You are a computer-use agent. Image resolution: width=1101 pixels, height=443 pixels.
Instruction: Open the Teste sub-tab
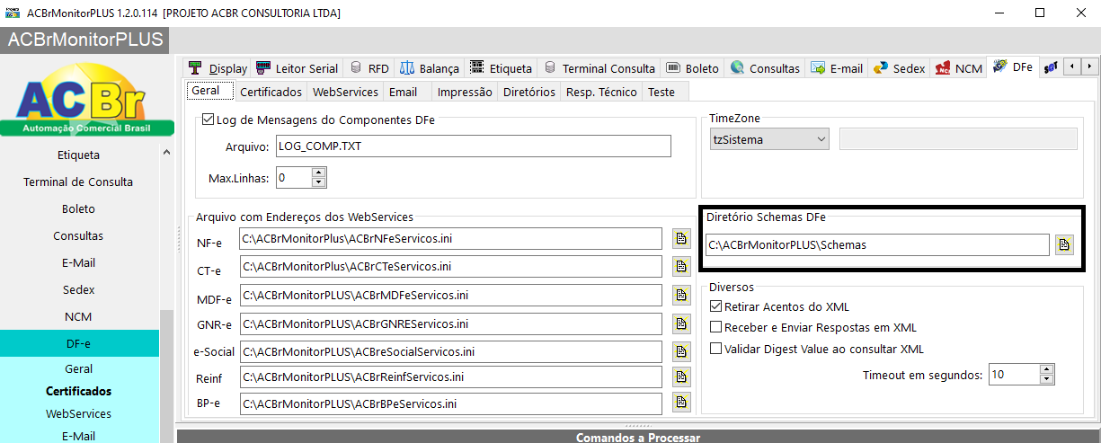click(661, 92)
